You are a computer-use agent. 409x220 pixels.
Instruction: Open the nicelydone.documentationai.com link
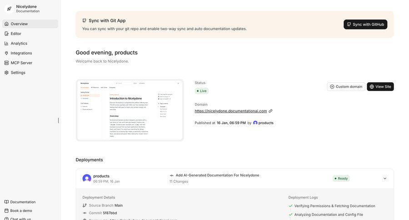[231, 111]
